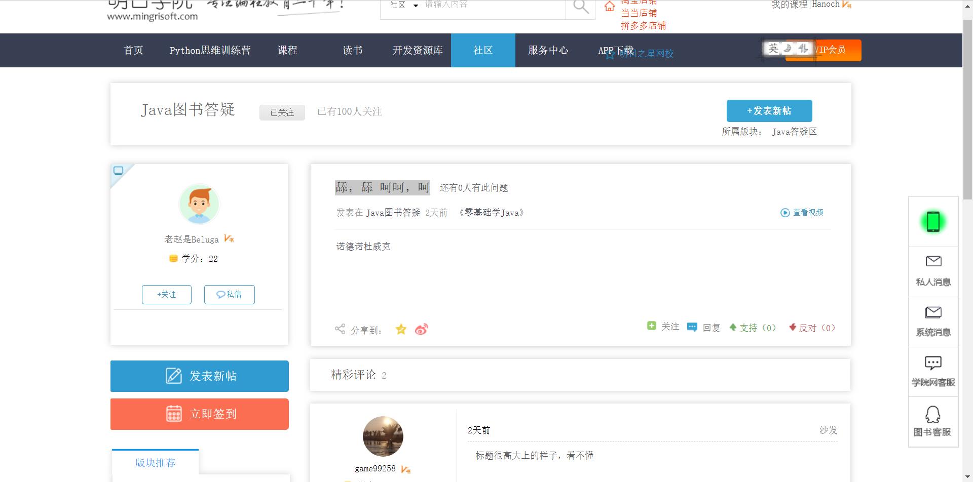Open 拼多多店铺 link
Image resolution: width=973 pixels, height=482 pixels.
pyautogui.click(x=644, y=26)
